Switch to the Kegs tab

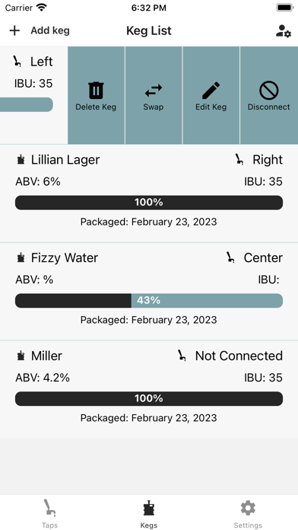pos(148,512)
